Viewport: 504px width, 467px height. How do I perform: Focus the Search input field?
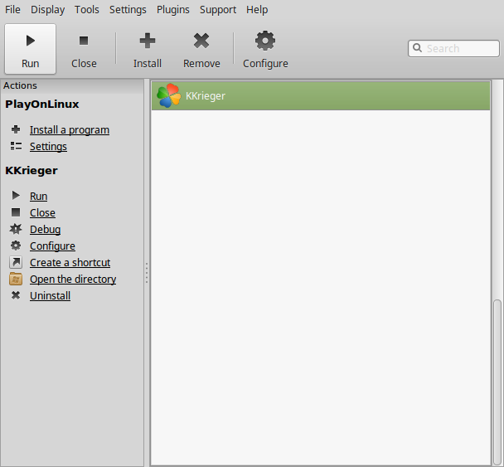(x=453, y=49)
